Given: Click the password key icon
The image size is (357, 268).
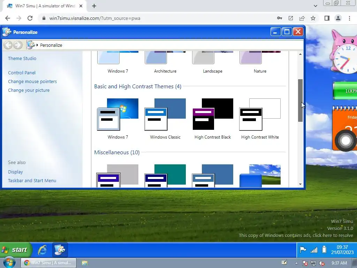Looking at the screenshot, I should pos(280,18).
